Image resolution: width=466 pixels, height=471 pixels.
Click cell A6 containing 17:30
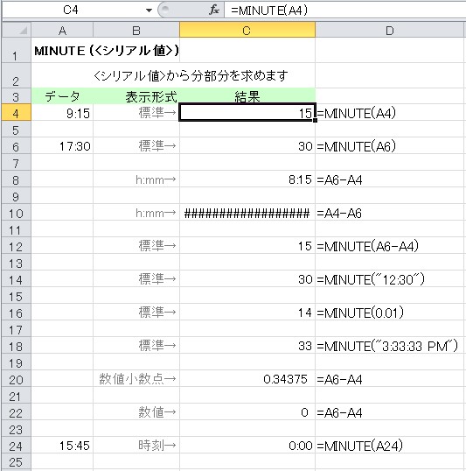pos(62,145)
